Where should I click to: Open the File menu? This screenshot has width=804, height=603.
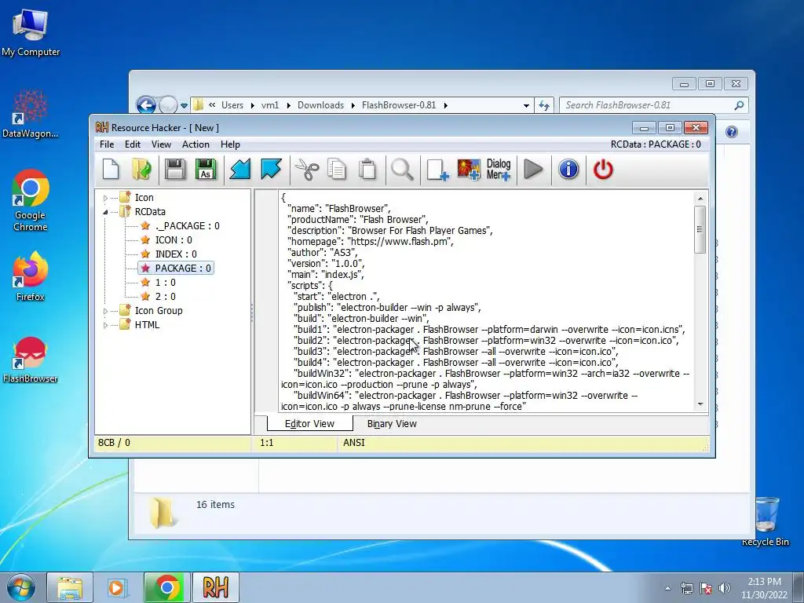click(107, 144)
